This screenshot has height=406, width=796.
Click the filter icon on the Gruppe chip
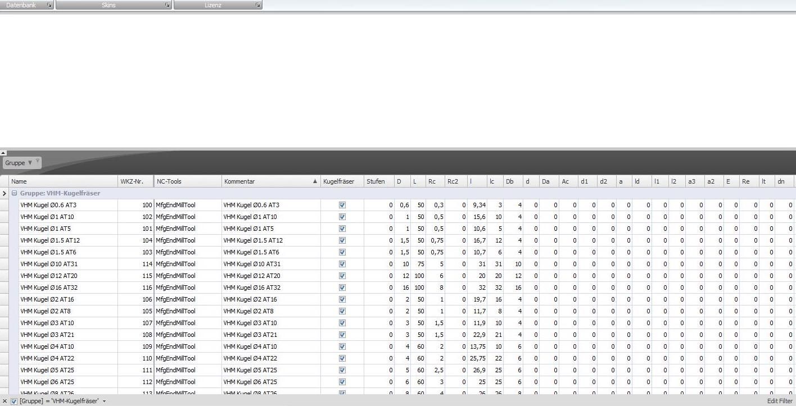[38, 162]
